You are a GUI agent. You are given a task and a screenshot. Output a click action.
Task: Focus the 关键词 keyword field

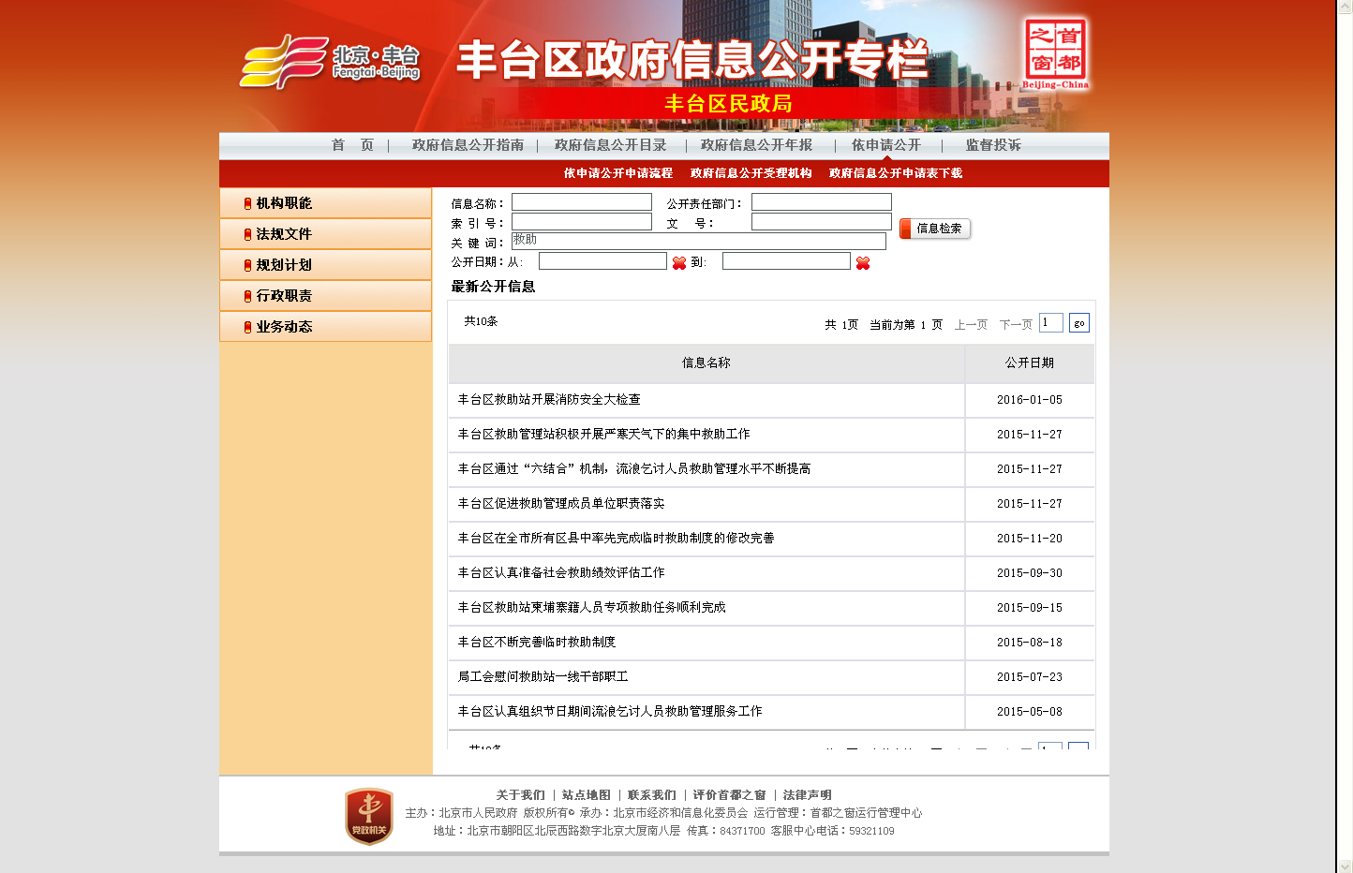[698, 241]
